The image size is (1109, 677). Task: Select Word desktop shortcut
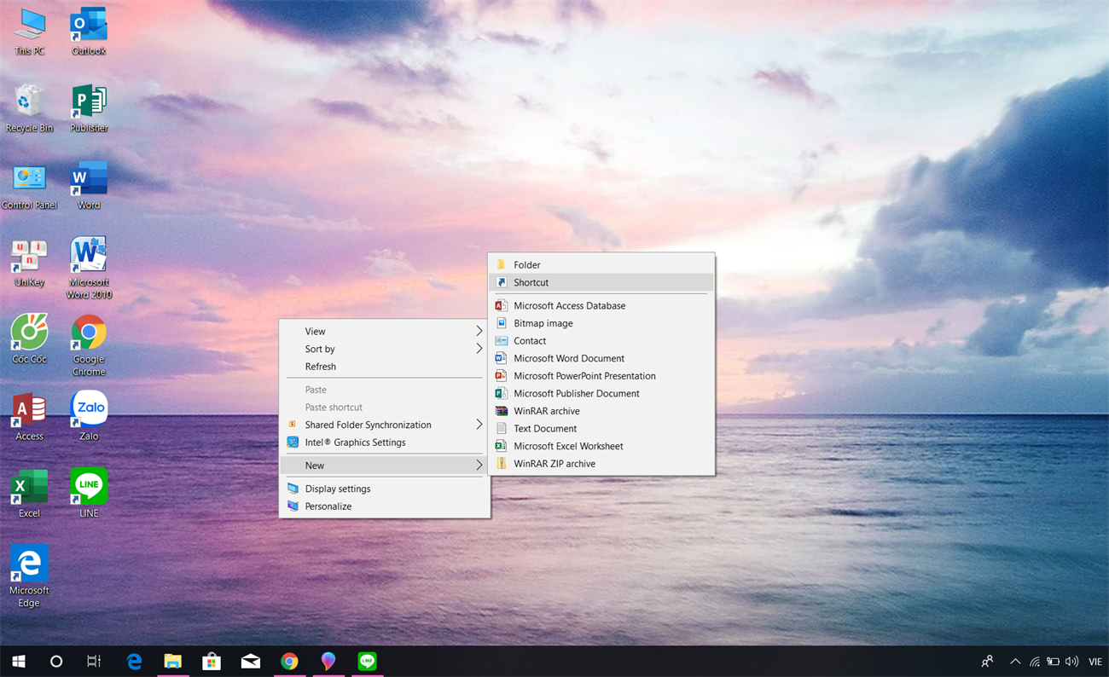[x=89, y=186]
